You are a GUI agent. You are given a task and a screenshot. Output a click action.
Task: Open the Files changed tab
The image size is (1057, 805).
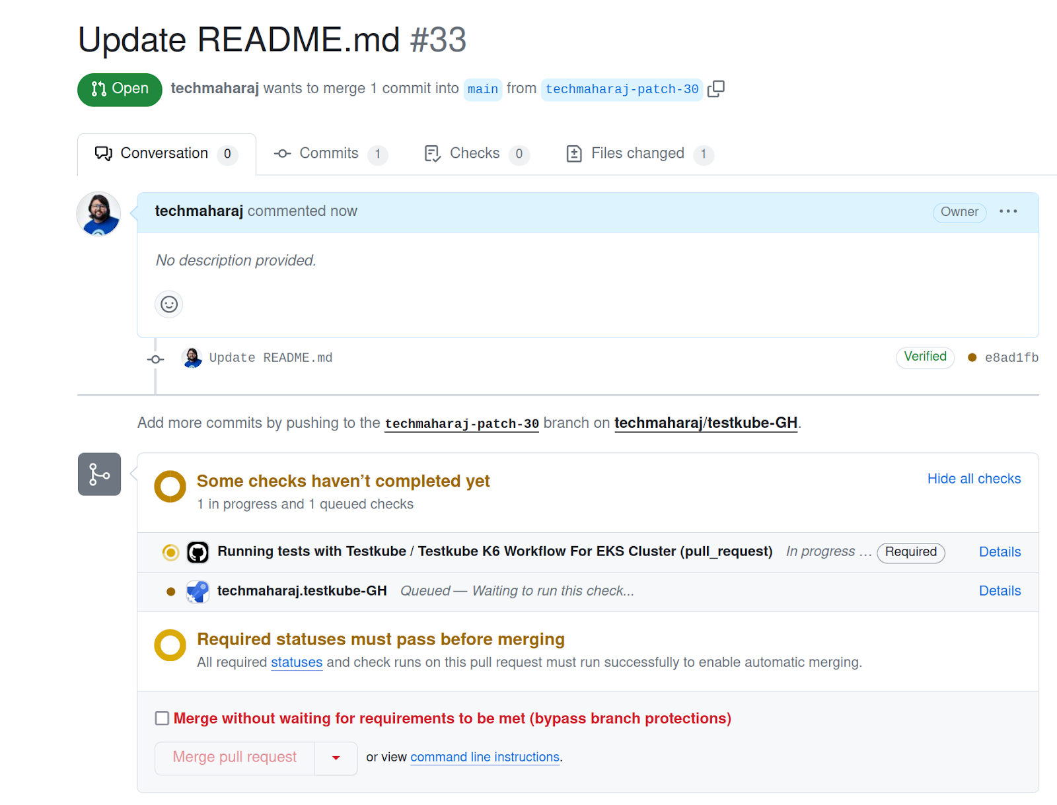[x=639, y=154]
